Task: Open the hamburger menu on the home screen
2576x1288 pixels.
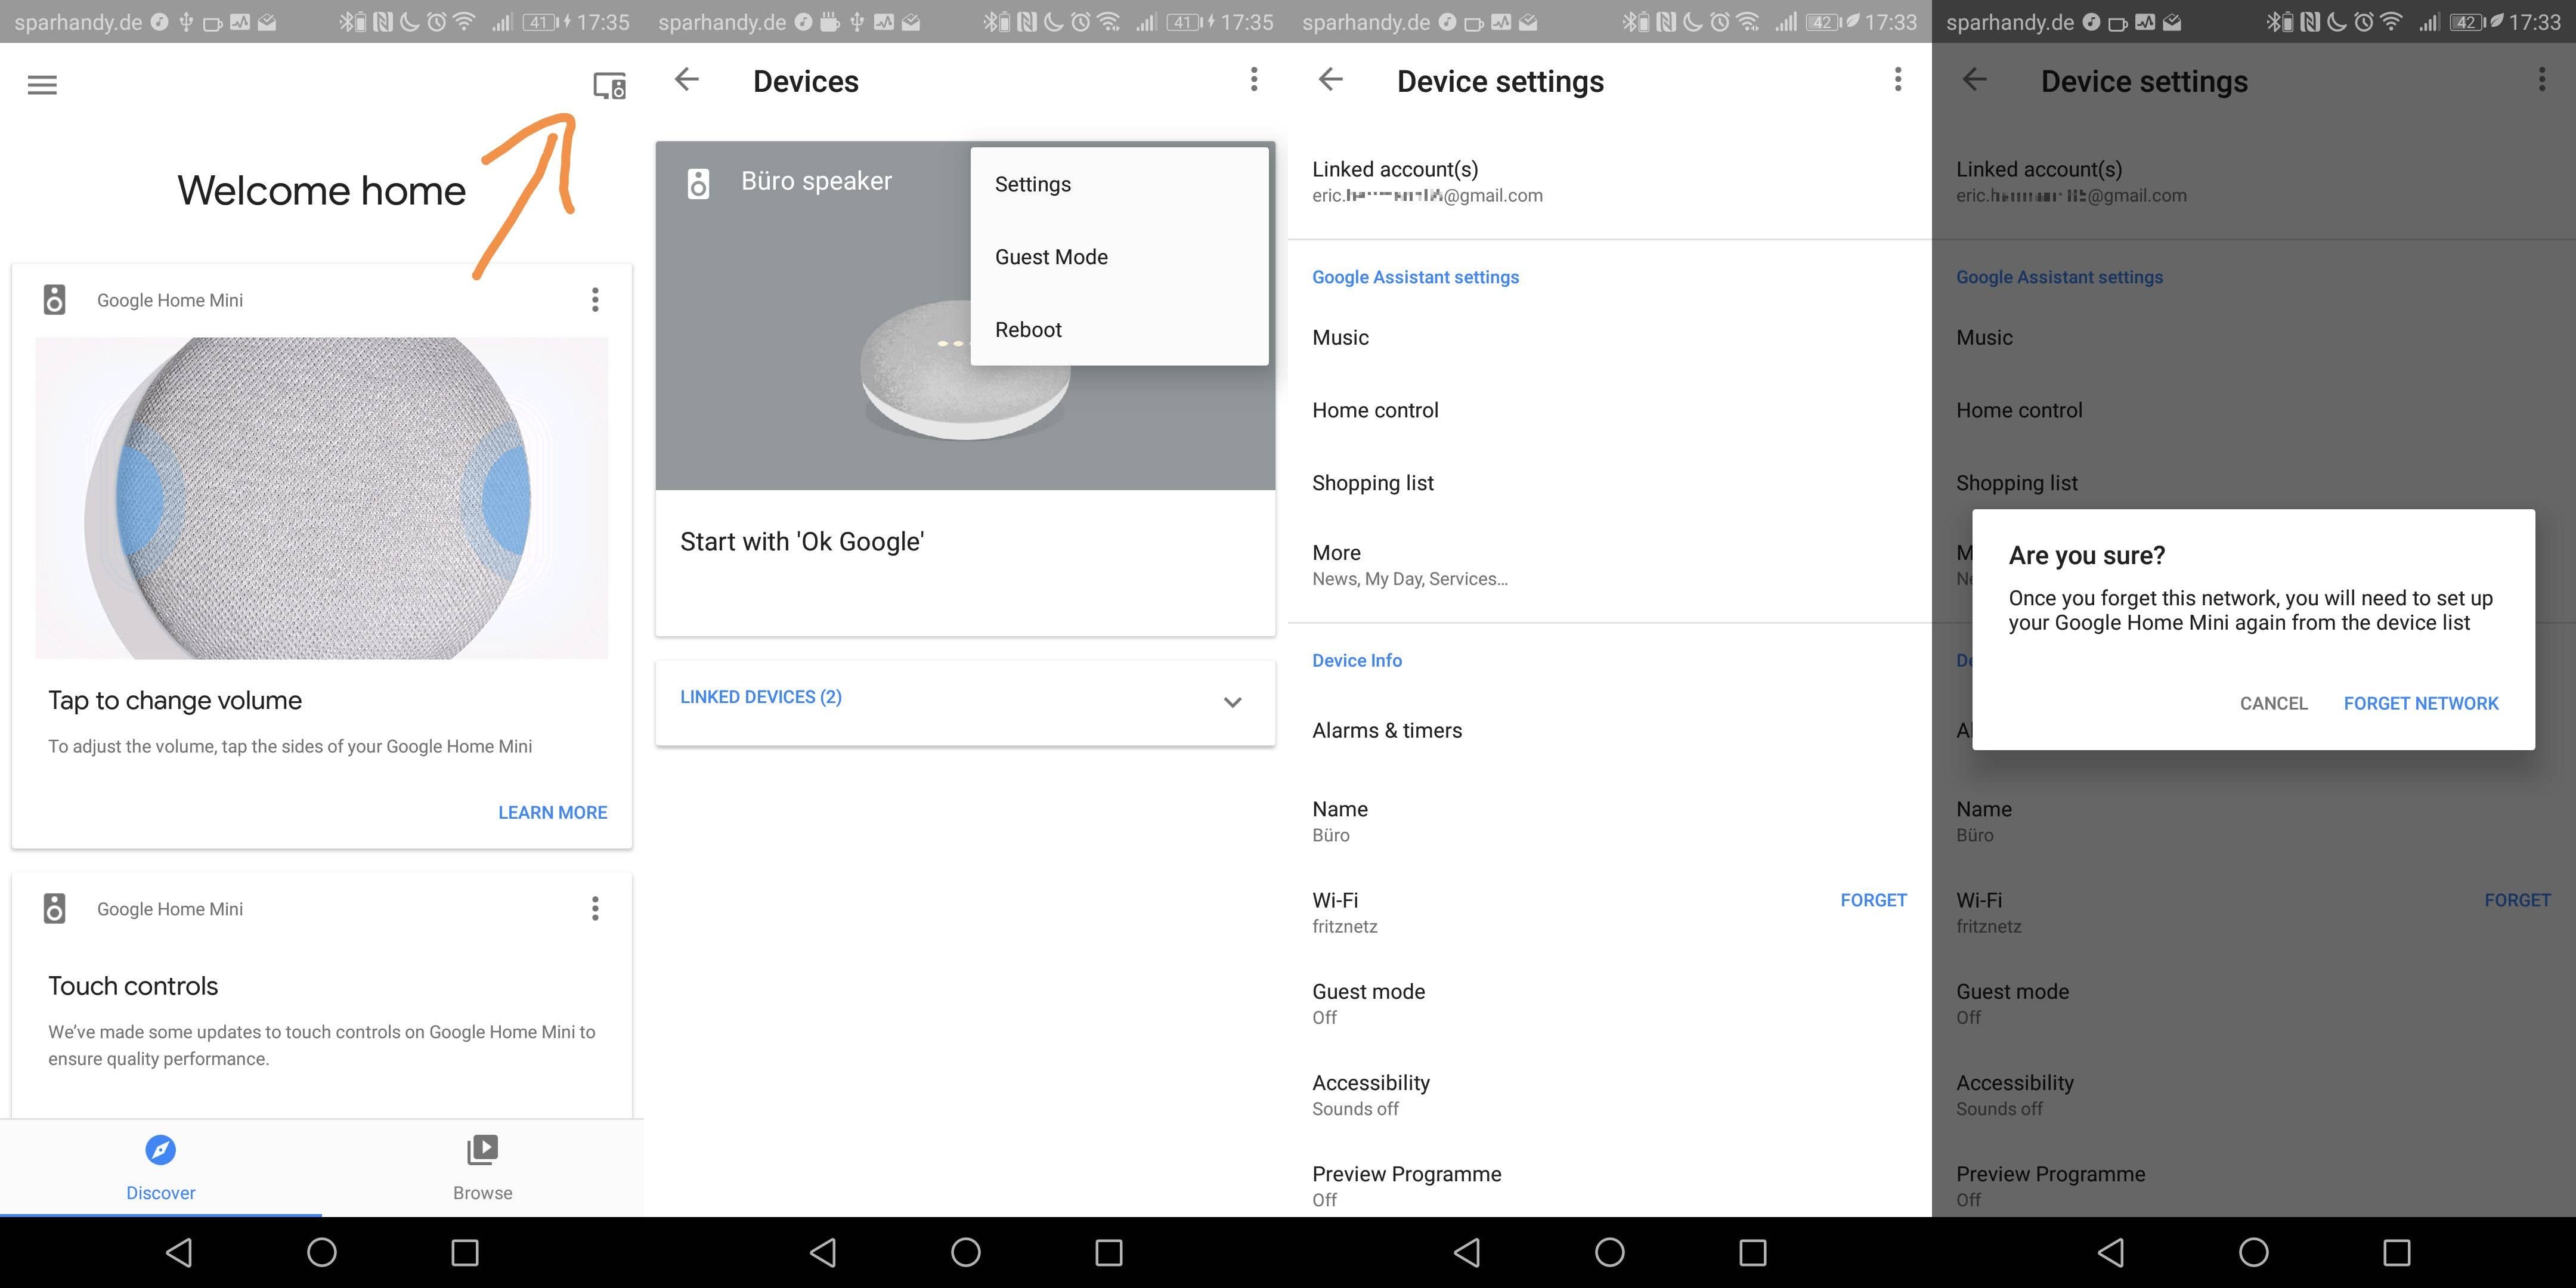Action: tap(42, 84)
